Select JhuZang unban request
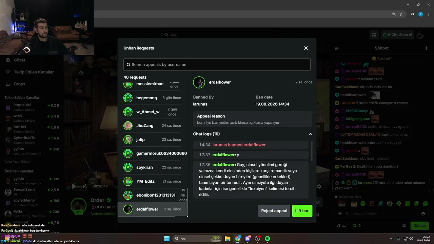434x244 pixels. coord(152,126)
